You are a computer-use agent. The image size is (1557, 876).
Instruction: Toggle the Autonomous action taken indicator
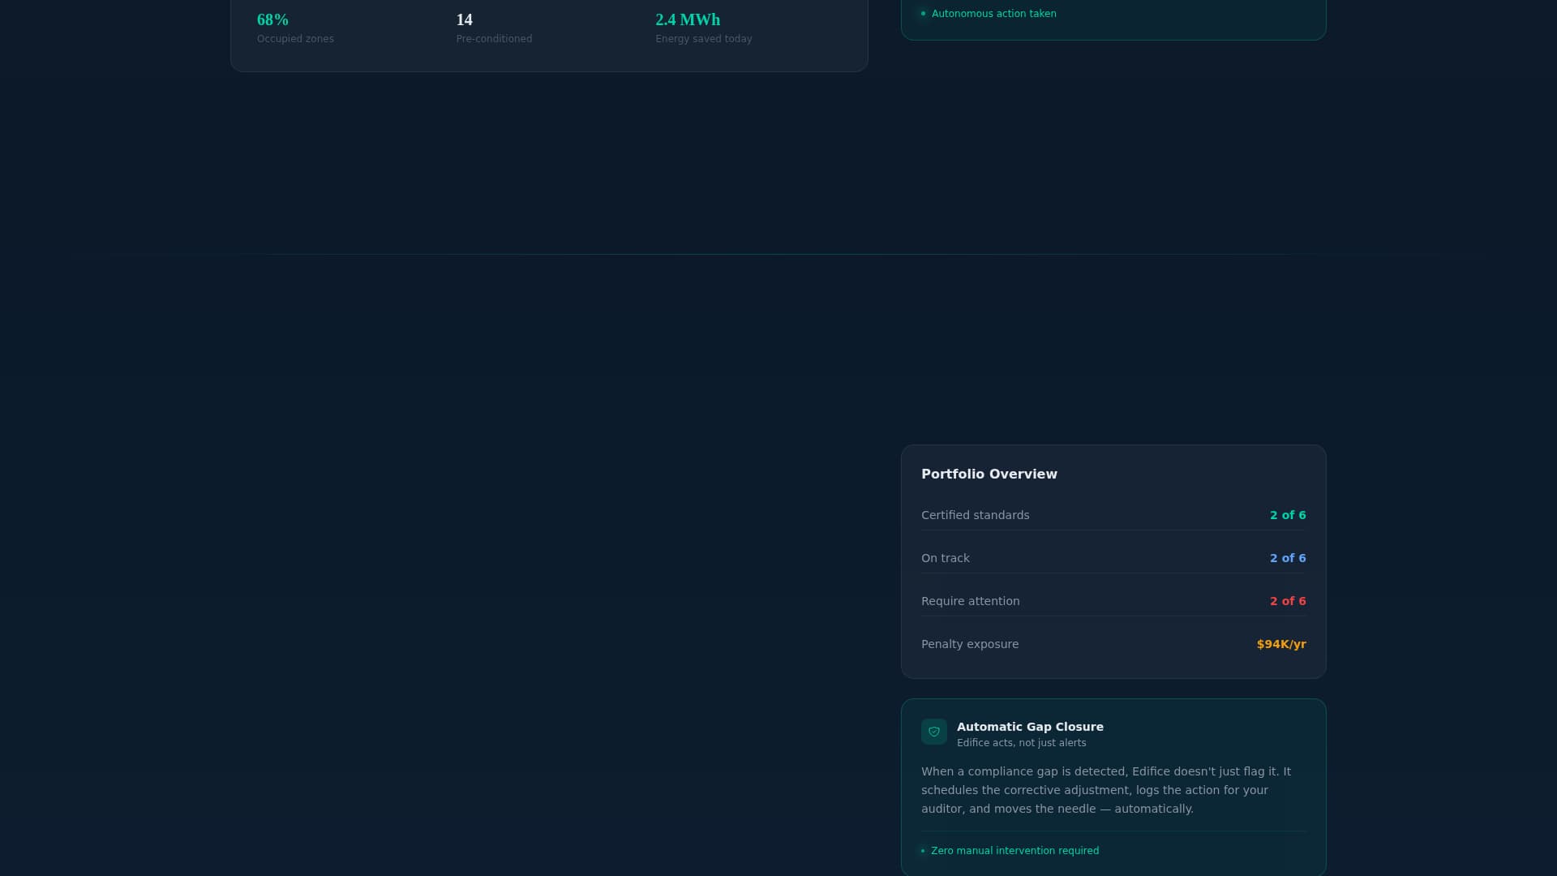click(993, 14)
